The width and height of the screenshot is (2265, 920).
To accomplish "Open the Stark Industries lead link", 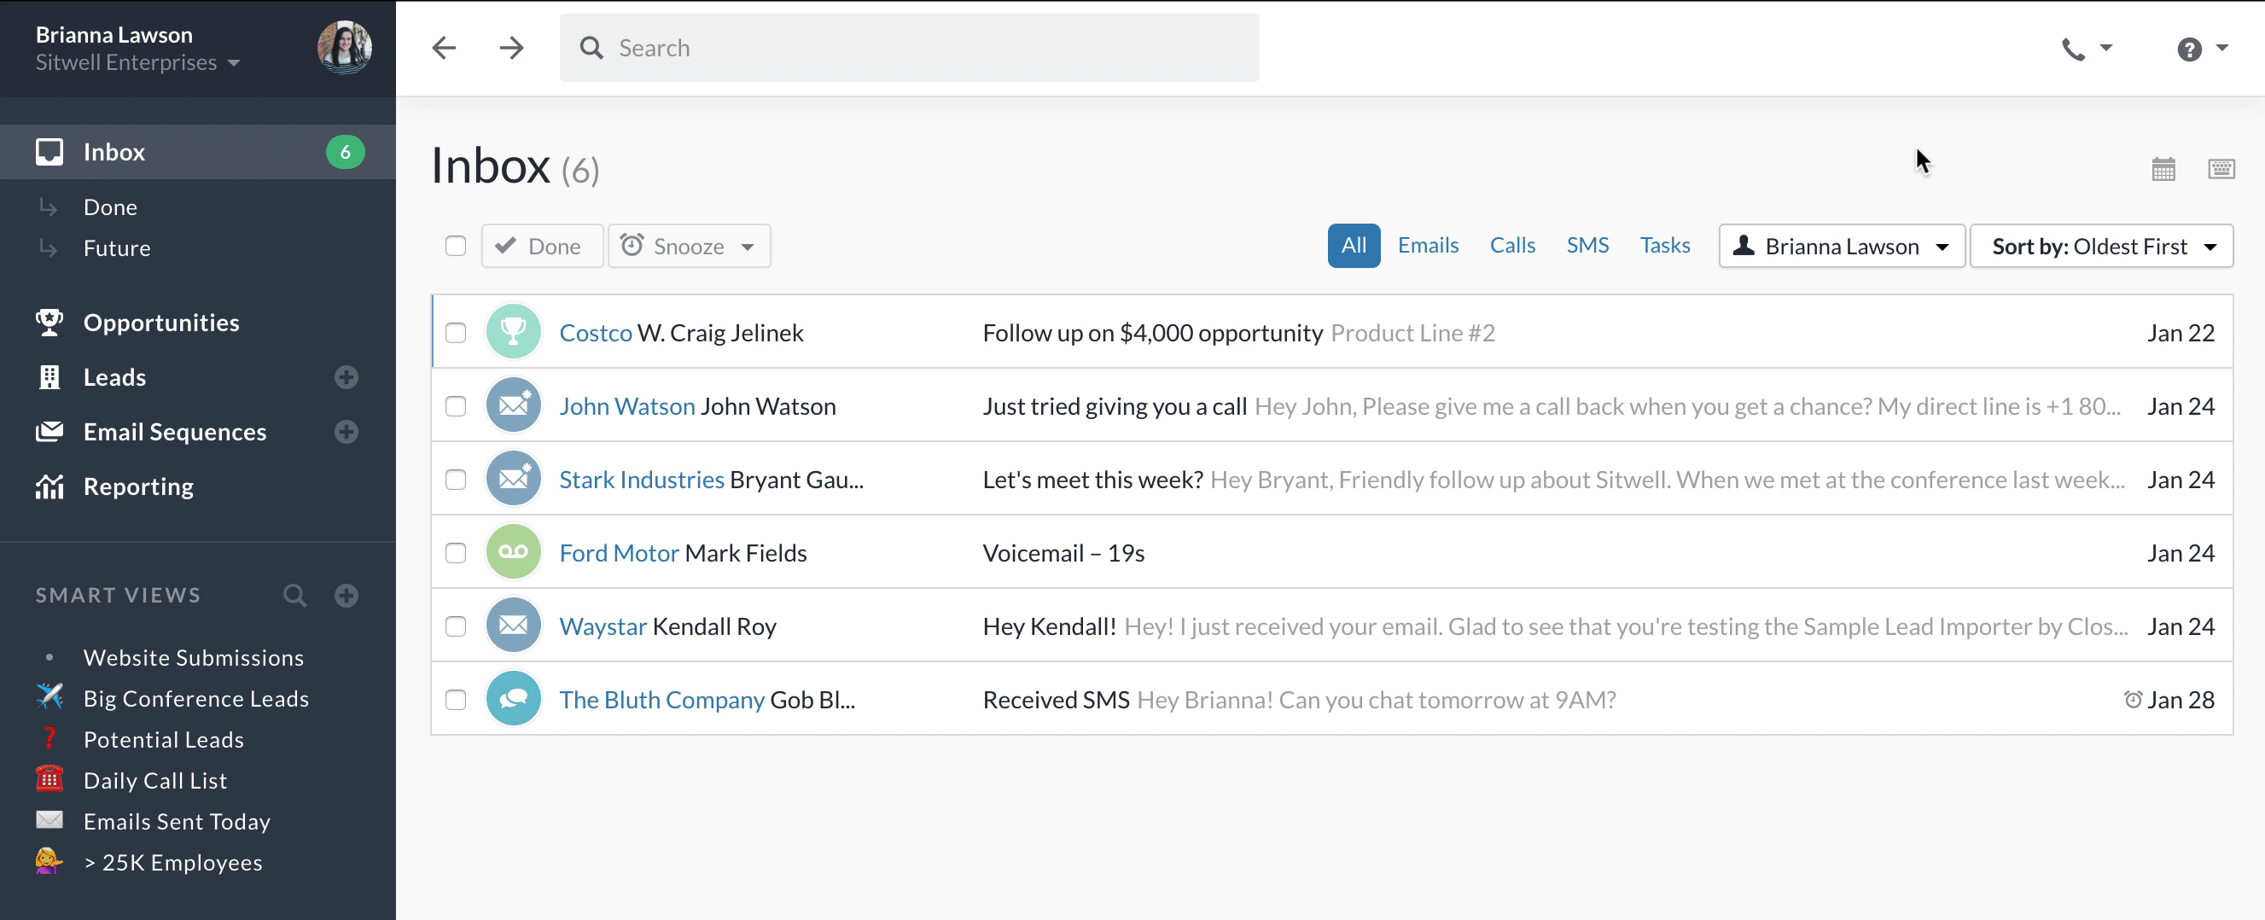I will (x=642, y=480).
